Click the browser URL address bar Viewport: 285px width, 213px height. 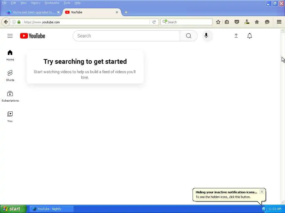85,22
